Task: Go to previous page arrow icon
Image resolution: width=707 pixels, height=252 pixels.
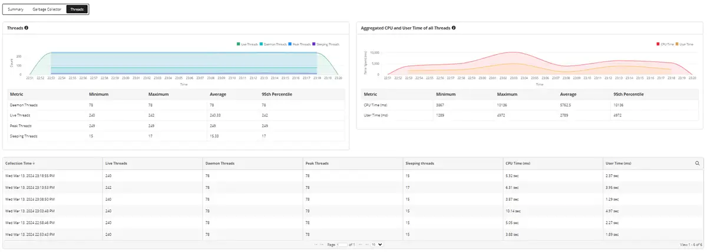Action: point(322,244)
